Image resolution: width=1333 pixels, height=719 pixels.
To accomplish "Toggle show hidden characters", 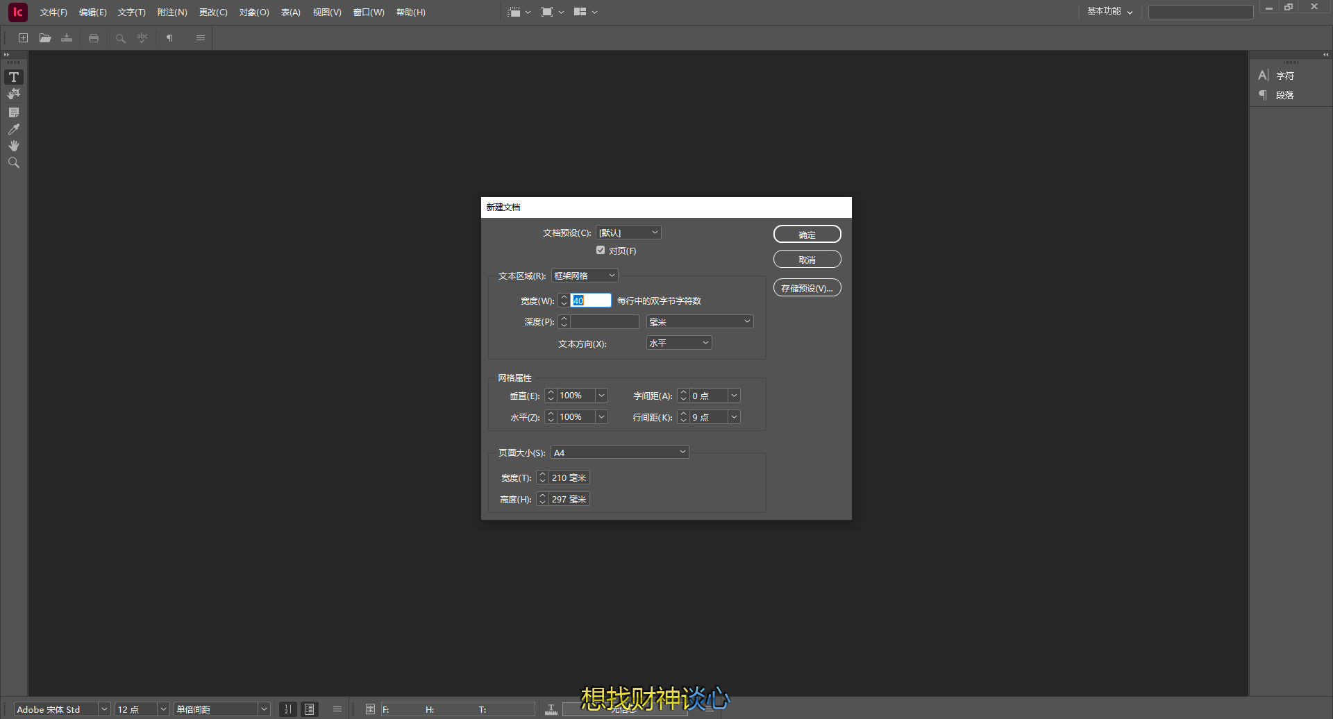I will pos(169,38).
